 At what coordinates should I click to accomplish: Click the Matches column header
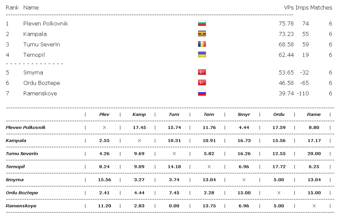pos(321,7)
